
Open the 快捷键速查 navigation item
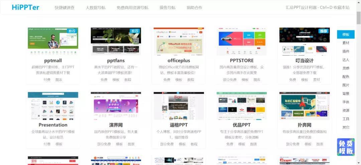(x=65, y=8)
